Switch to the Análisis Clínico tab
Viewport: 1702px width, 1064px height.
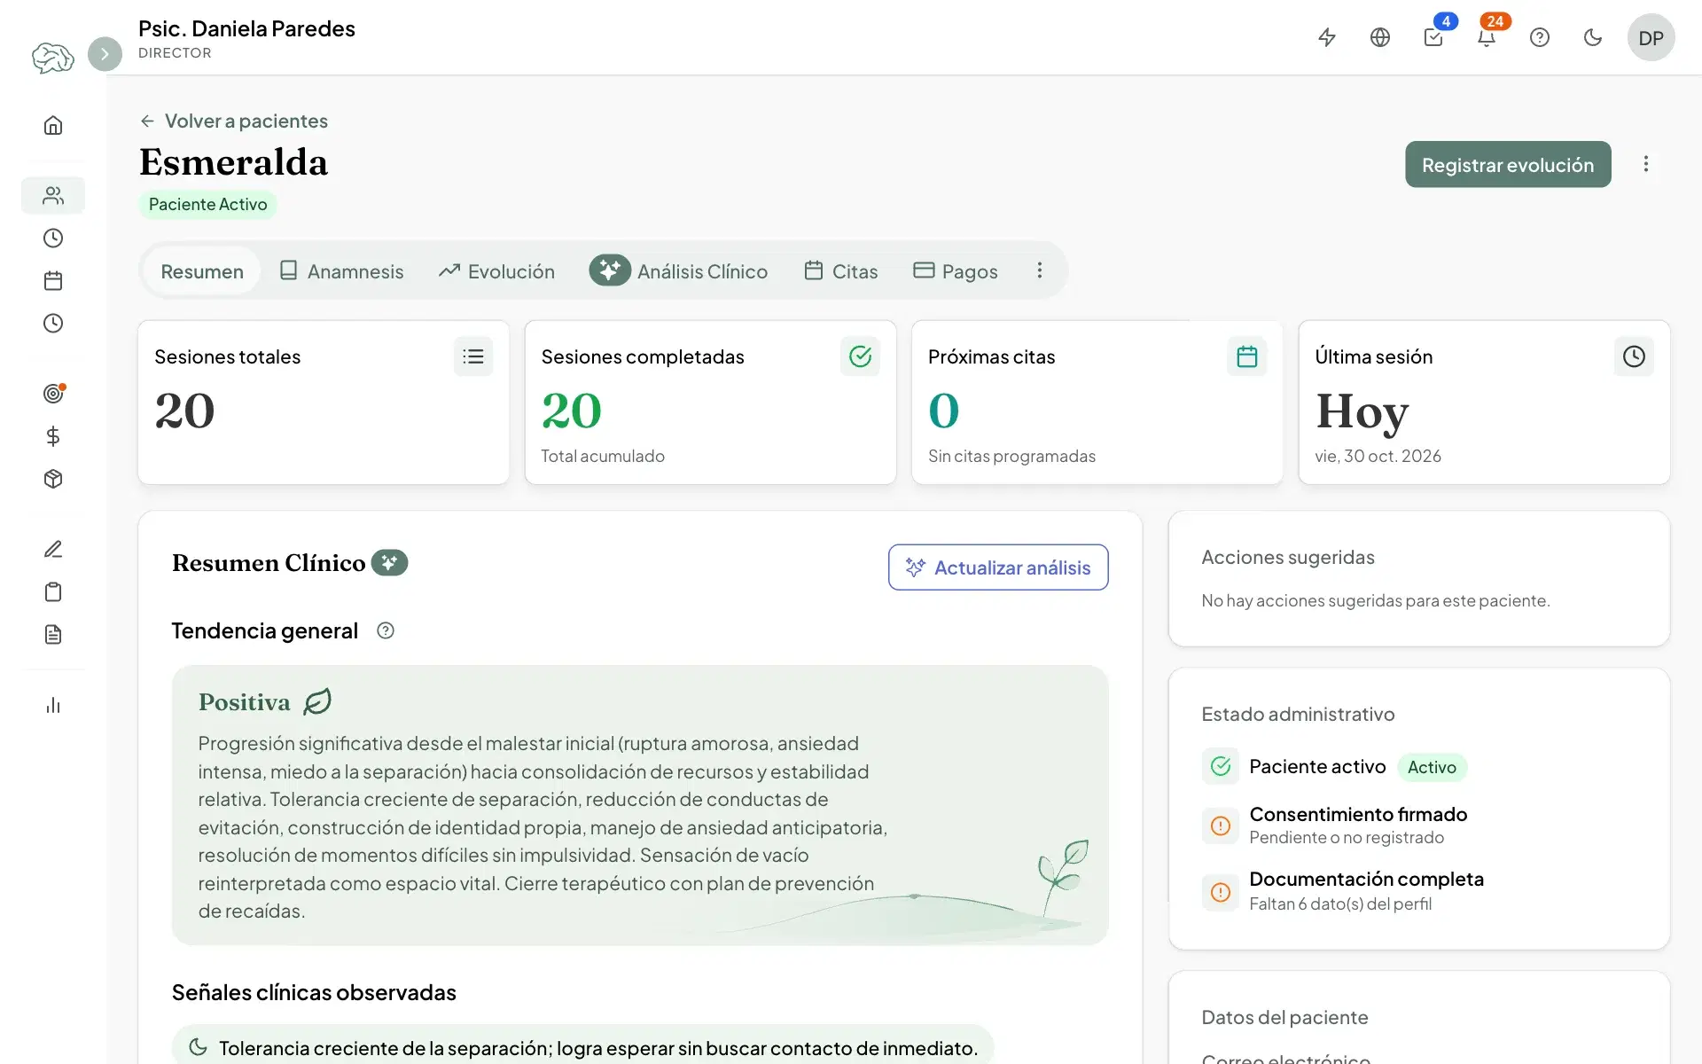679,271
